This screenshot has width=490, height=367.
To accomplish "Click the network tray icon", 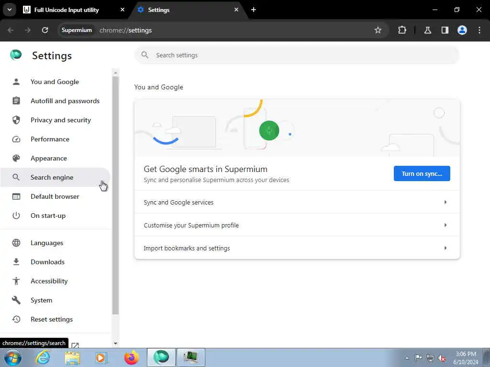I will 430,358.
